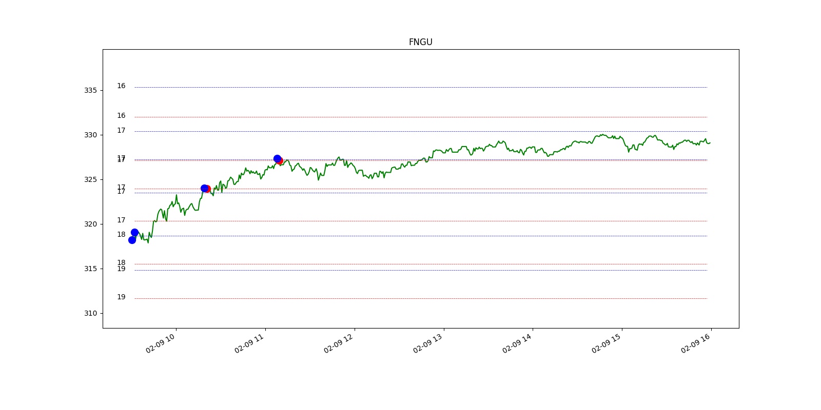Click the '18' label beside the blue line near 319
This screenshot has width=821, height=410.
coord(121,234)
